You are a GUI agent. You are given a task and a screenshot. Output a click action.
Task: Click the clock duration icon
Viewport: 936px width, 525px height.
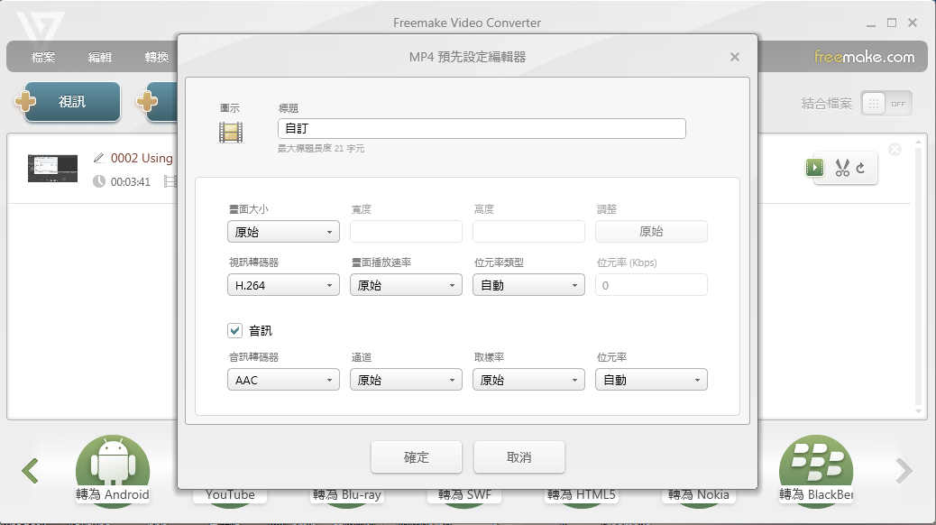click(99, 181)
